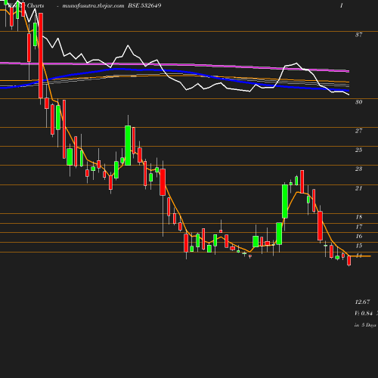Click the last price value '12.67'
Screen dimensions: 378x378
tap(362, 302)
